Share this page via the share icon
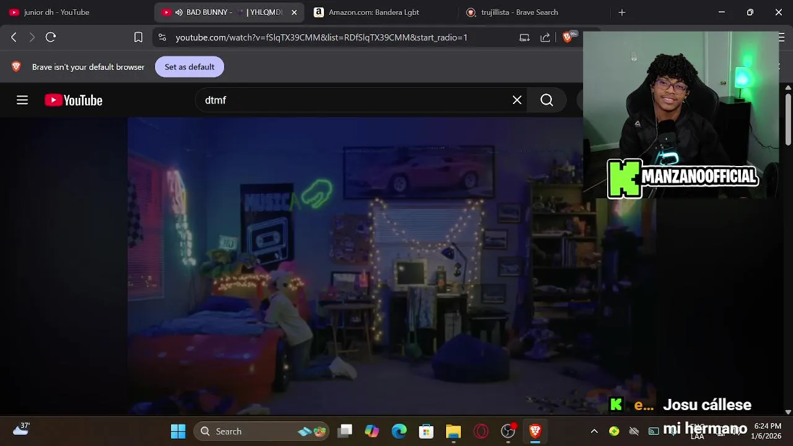 (545, 37)
